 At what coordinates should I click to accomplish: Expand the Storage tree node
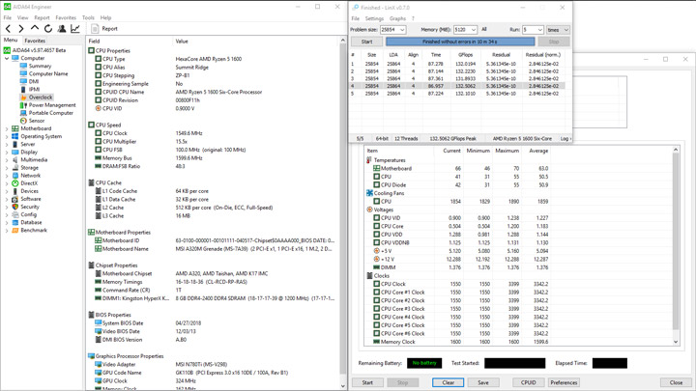coord(7,168)
